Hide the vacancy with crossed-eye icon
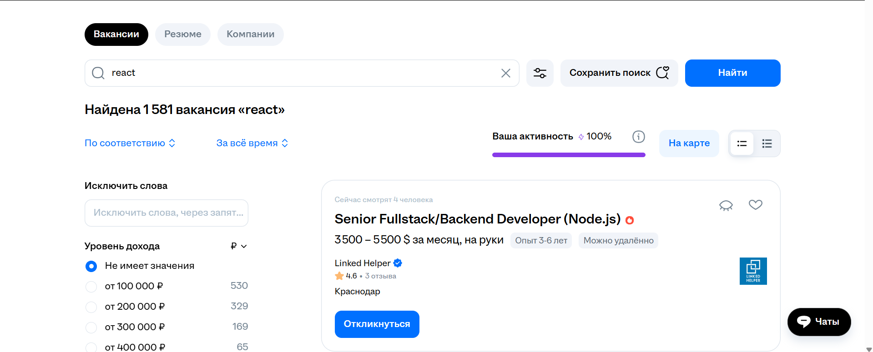873x352 pixels. click(x=726, y=205)
